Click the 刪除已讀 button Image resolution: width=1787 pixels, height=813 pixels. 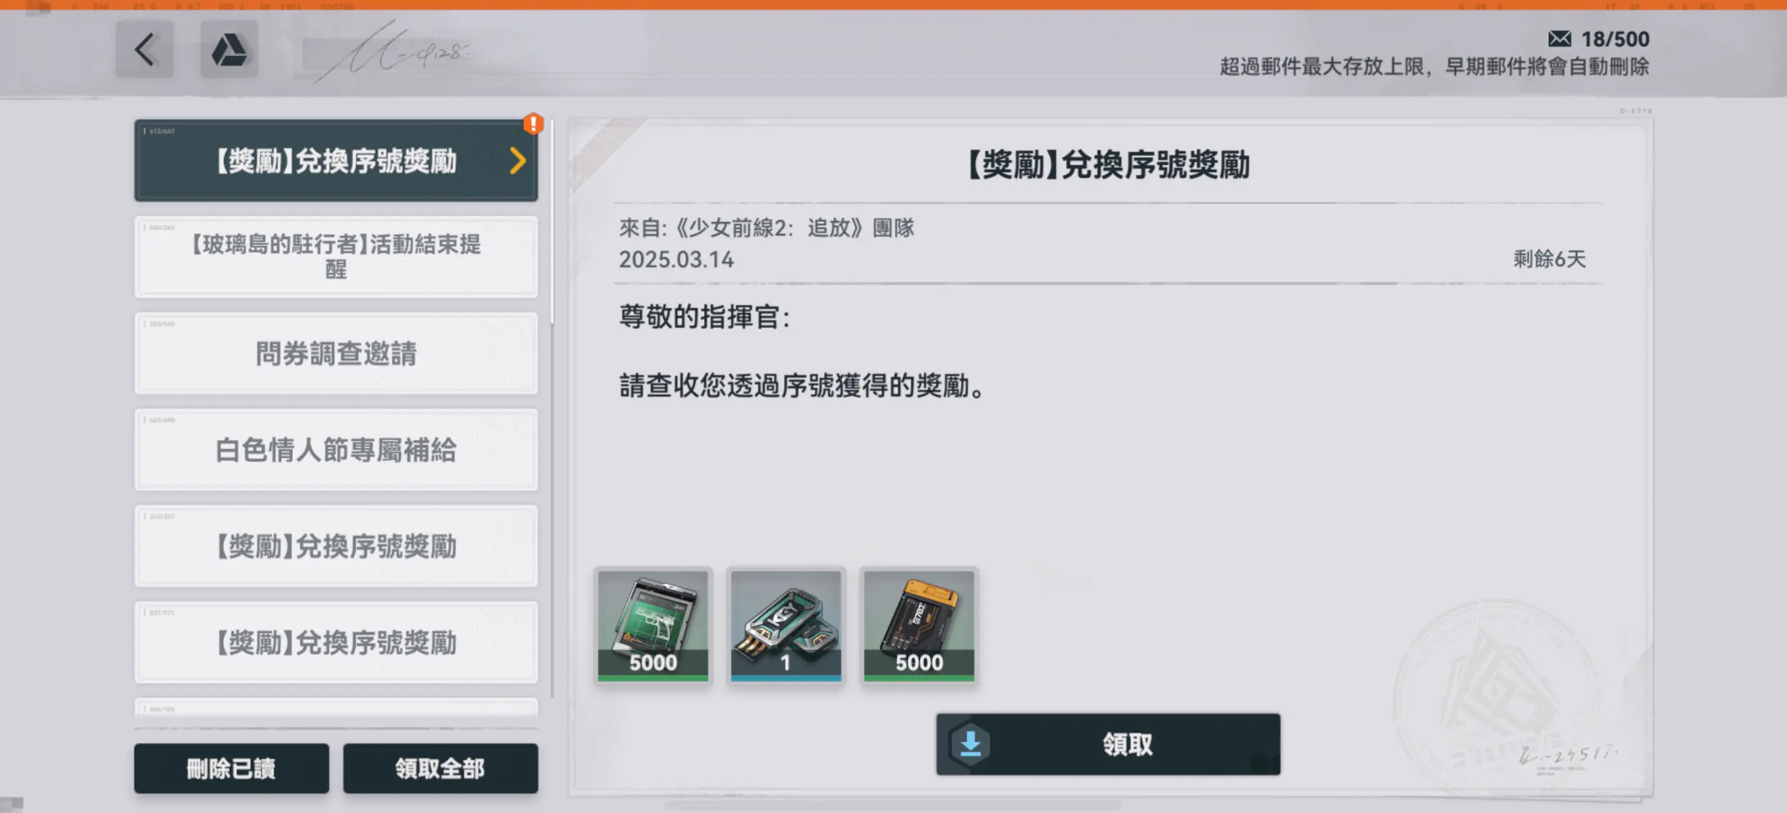[232, 768]
